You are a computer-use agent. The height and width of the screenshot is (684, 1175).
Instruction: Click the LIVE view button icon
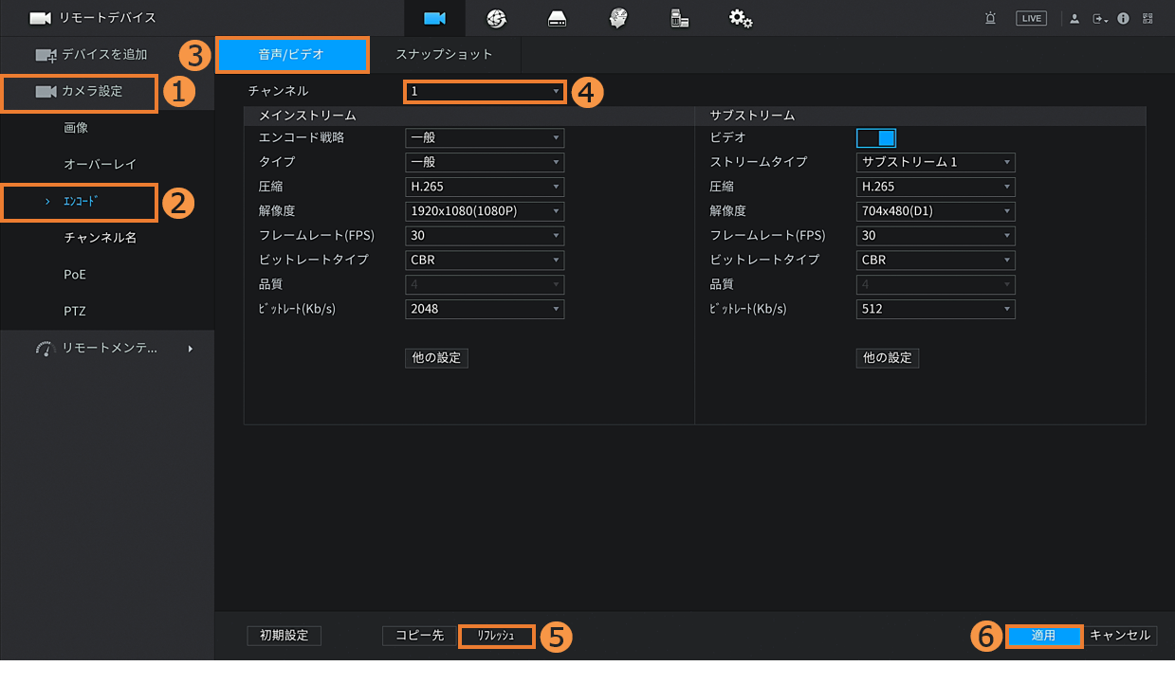coord(1031,18)
